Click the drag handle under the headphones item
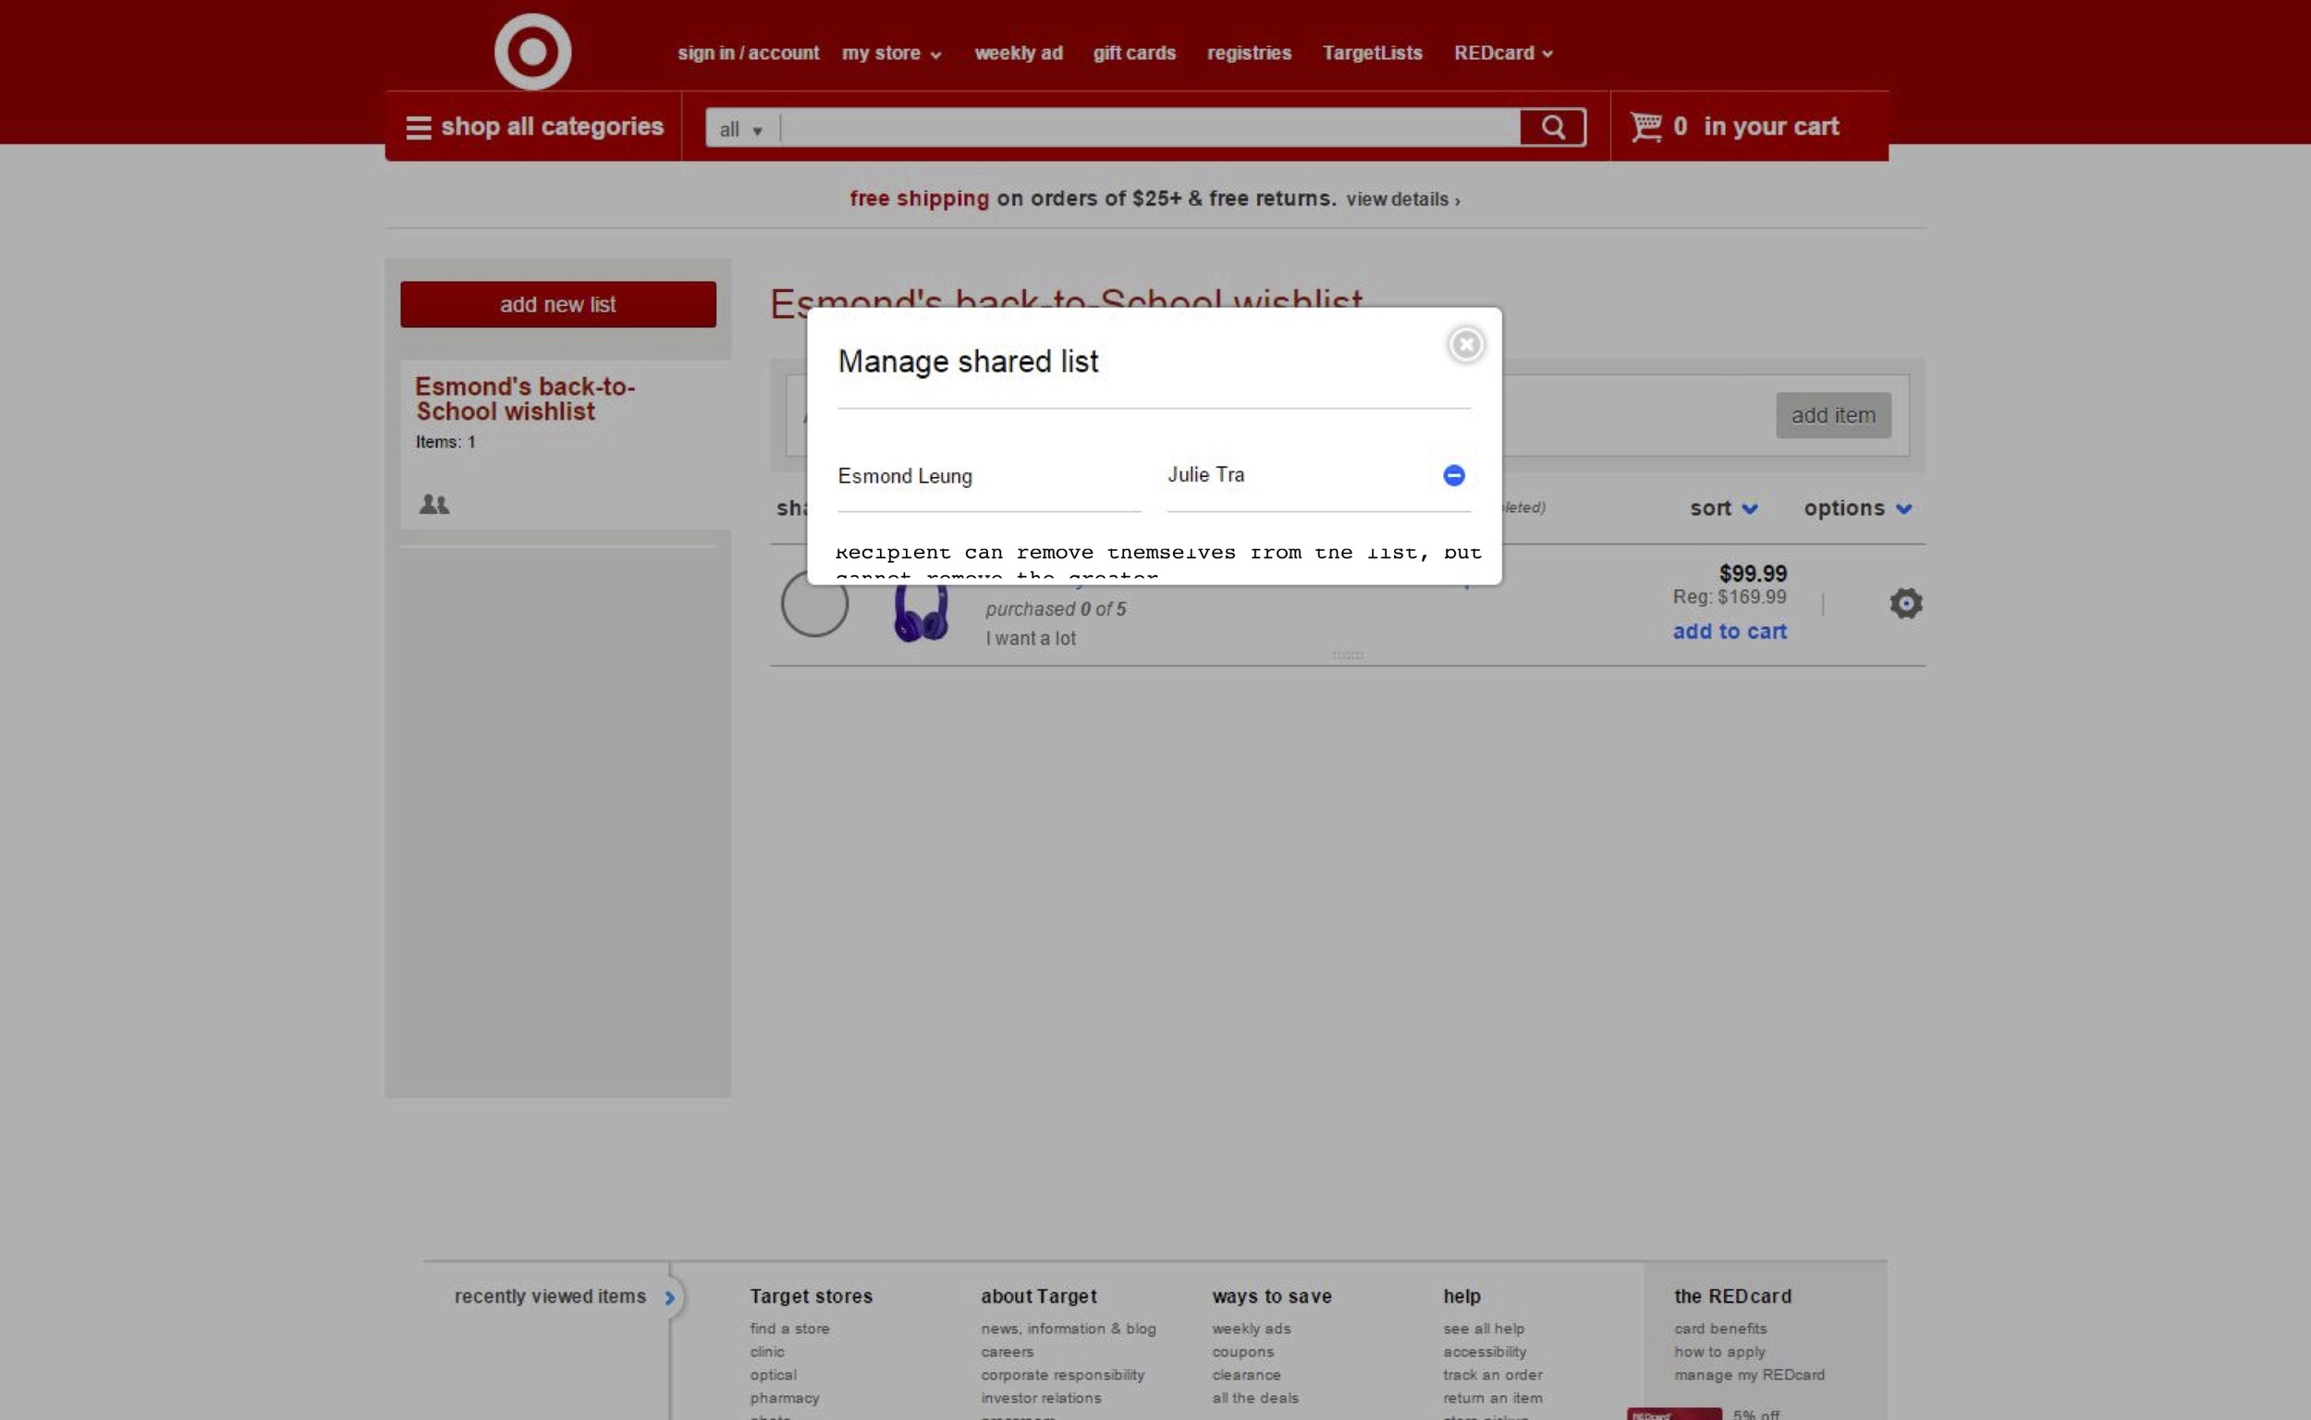 click(1348, 655)
